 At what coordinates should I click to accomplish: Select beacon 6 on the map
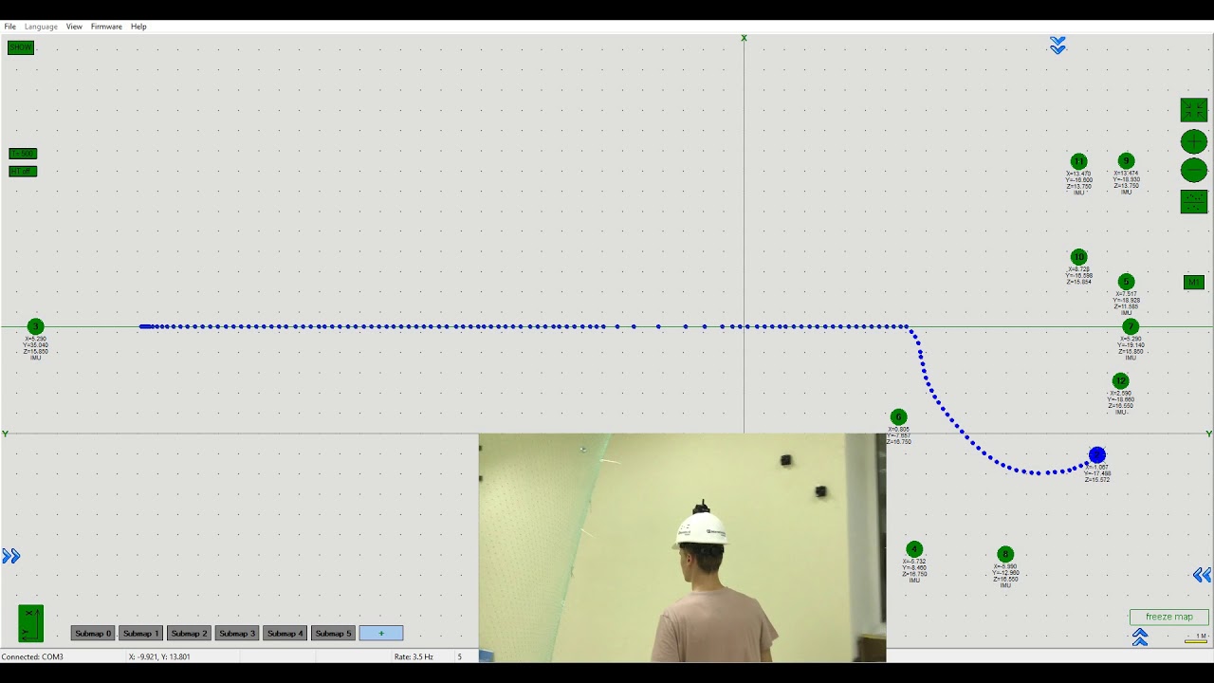point(898,417)
